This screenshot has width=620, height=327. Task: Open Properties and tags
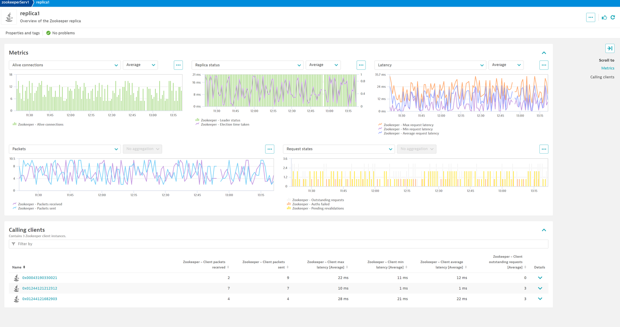click(x=22, y=33)
